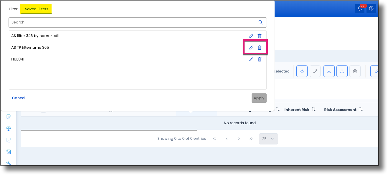Toggle sorting on the Inherent Risk column
The height and width of the screenshot is (175, 388).
tap(313, 109)
